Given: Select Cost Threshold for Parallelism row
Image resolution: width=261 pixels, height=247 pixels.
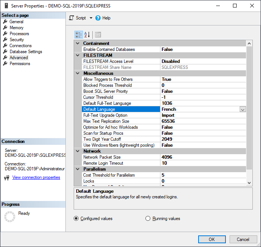Looking at the screenshot, I should (x=164, y=175).
